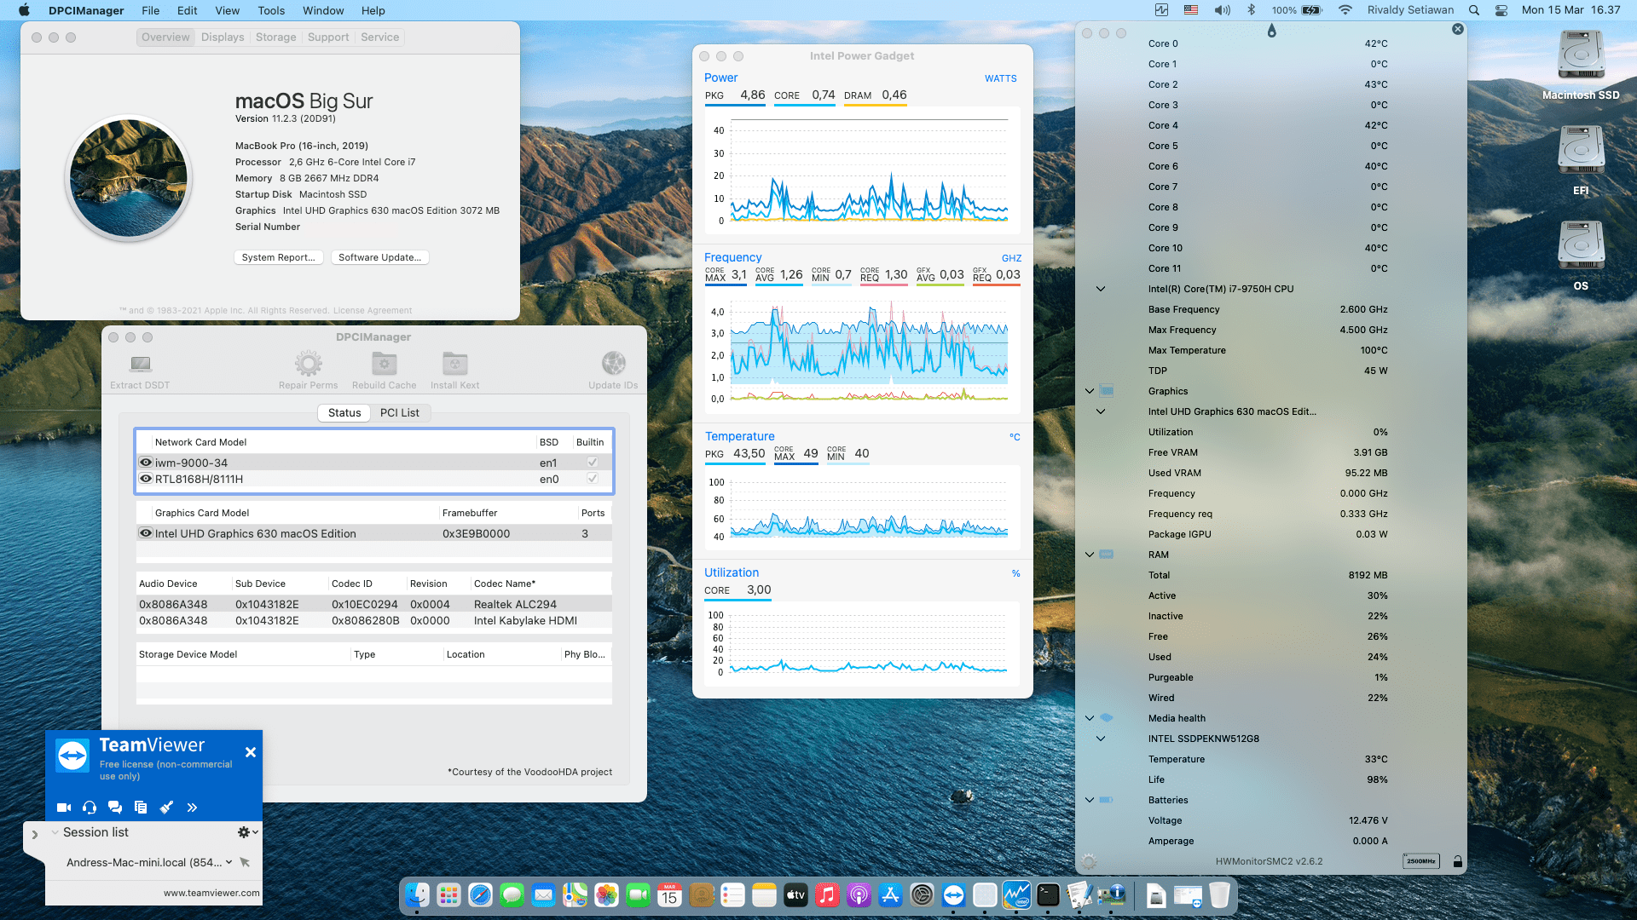The image size is (1637, 920).
Task: Open Terminal from the Dock
Action: 1048,895
